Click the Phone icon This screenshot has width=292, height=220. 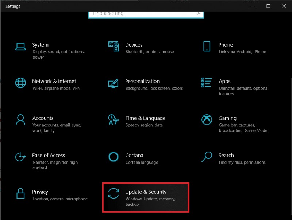pyautogui.click(x=207, y=46)
